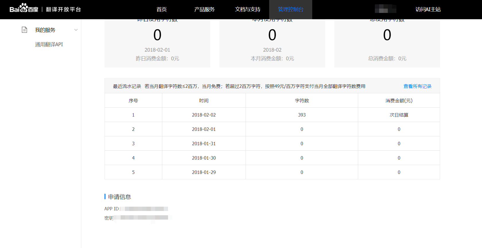Click the document icon beside 我的服务

coord(24,30)
